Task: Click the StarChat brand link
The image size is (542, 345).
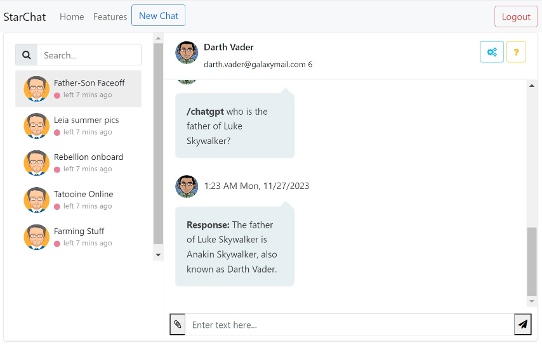Action: [x=25, y=17]
